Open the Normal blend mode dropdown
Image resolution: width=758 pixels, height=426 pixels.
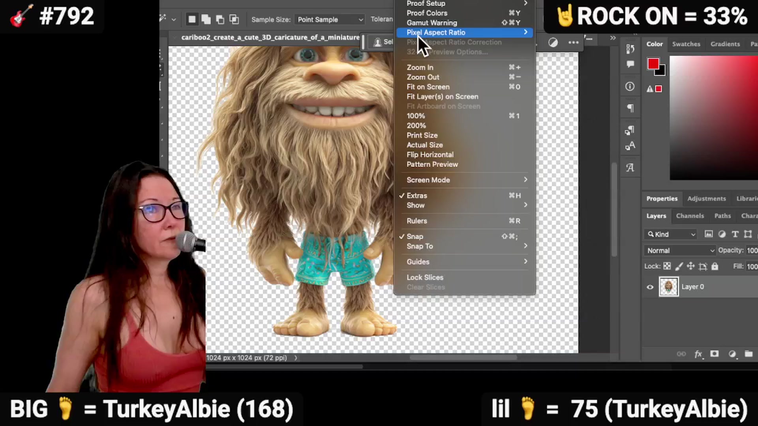[x=680, y=250]
